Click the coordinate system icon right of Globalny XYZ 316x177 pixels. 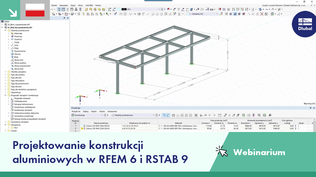221,14
